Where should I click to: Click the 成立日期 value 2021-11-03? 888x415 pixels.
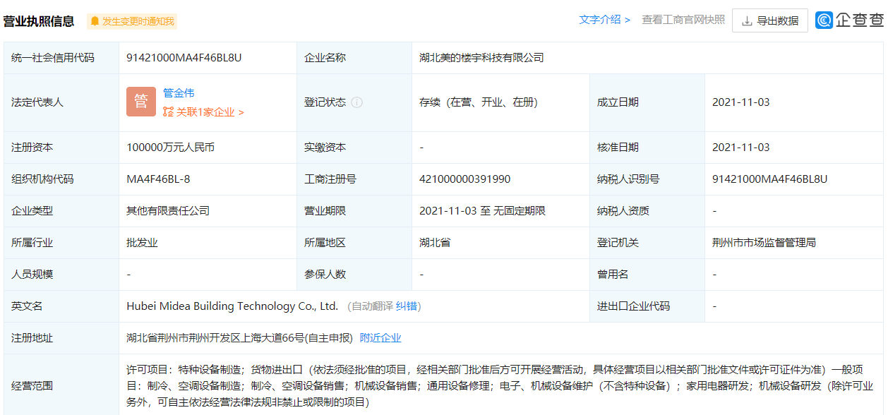(741, 102)
